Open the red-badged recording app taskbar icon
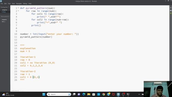 [123, 94]
